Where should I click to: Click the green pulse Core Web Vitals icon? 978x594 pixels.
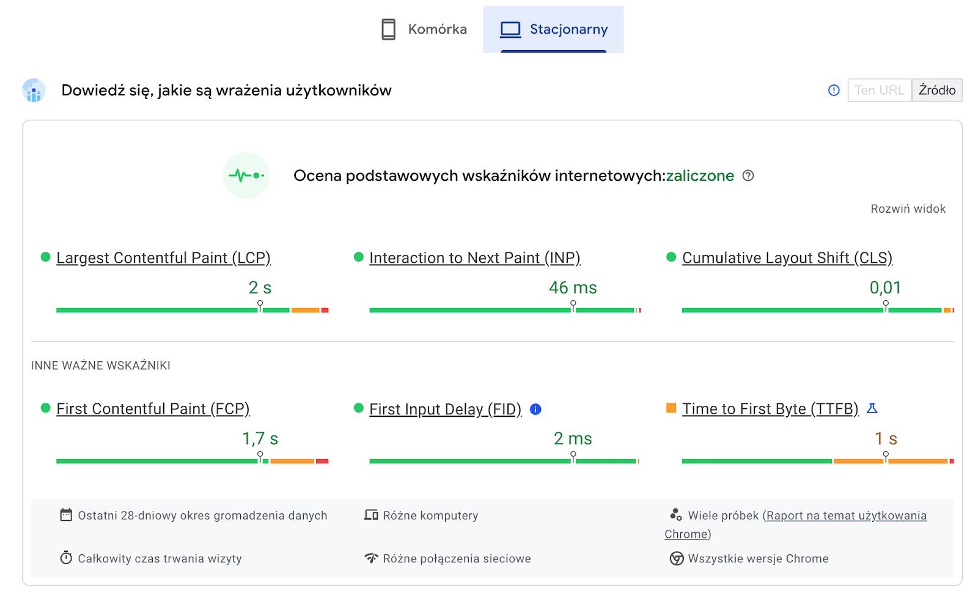click(246, 175)
